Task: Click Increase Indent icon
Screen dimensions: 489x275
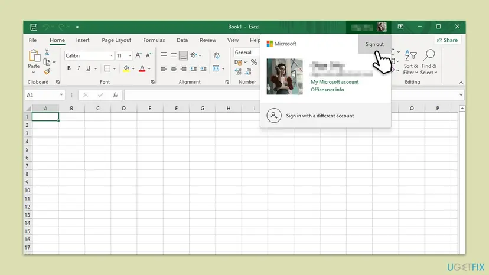Action: coord(203,68)
